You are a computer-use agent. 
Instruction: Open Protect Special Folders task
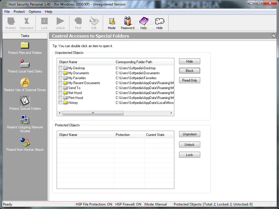coord(25,104)
